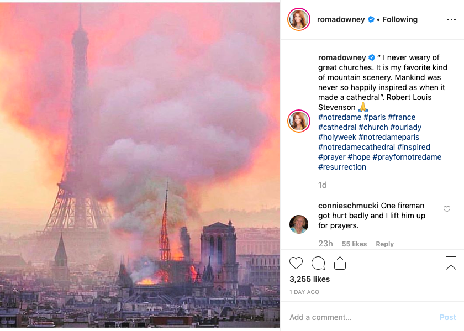
Task: Like connieschmucki's comment with small heart
Action: click(x=447, y=209)
